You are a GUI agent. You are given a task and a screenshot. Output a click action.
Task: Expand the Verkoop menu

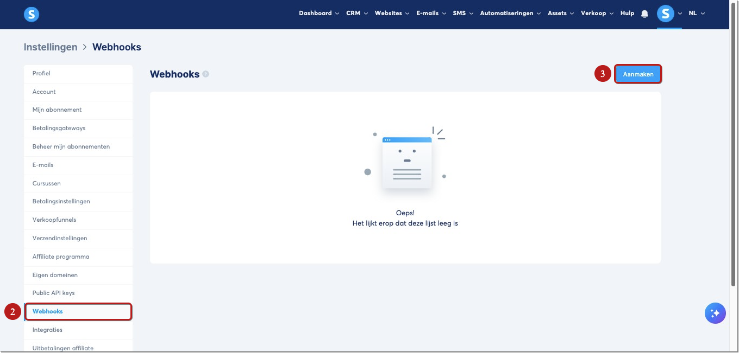tap(597, 14)
